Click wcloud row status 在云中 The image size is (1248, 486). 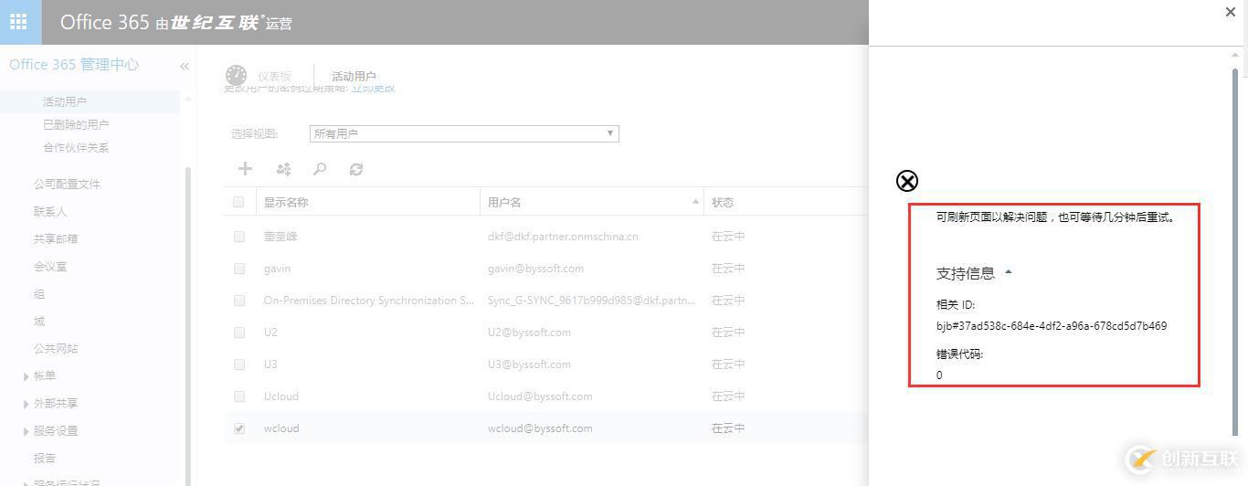(728, 428)
